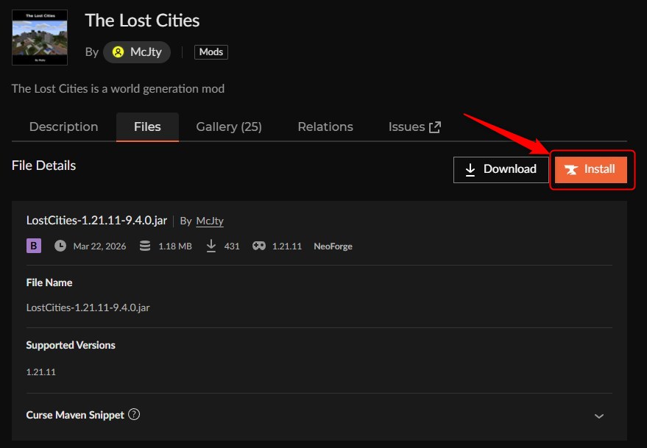Viewport: 647px width, 448px height.
Task: Click the file size icon beside 1.18 MB
Action: click(144, 246)
